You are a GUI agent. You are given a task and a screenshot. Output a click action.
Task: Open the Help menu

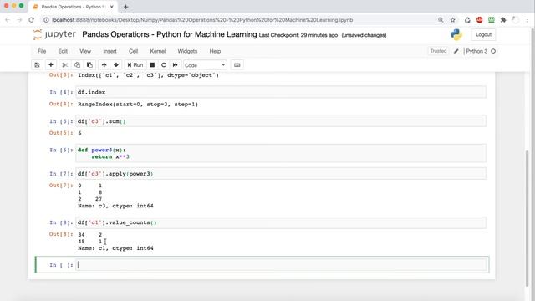point(215,51)
